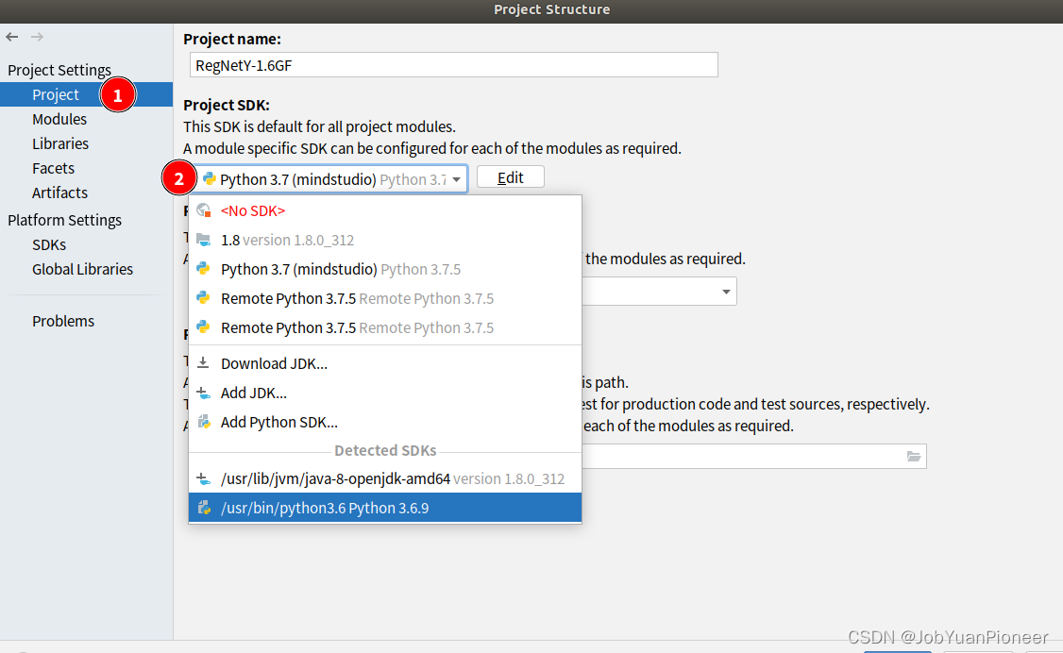Click the Add JDK plus icon
1063x653 pixels.
click(x=204, y=393)
